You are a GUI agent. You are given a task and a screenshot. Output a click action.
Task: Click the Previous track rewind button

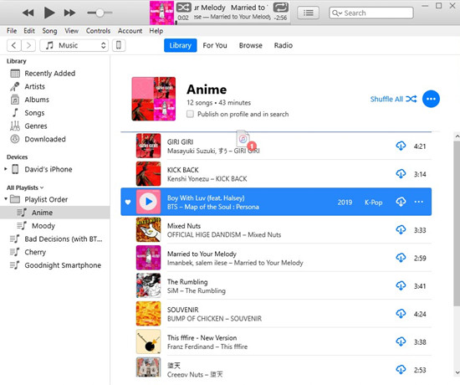tap(28, 13)
